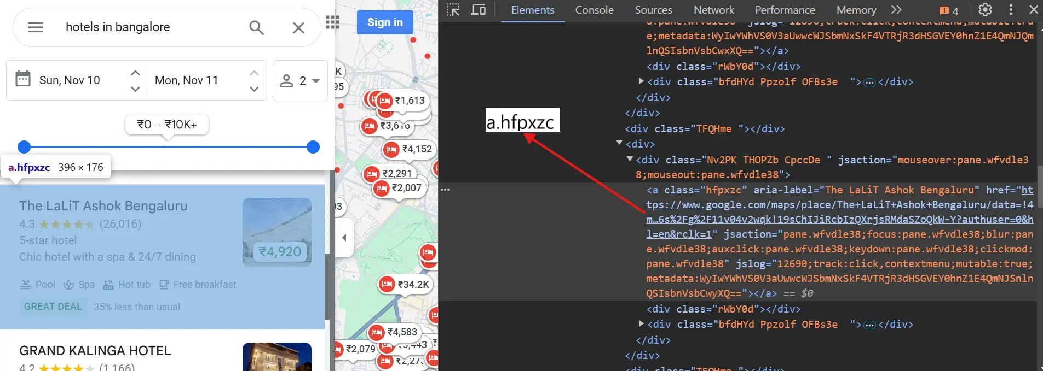Open the guests count dropdown
The width and height of the screenshot is (1043, 371).
300,81
